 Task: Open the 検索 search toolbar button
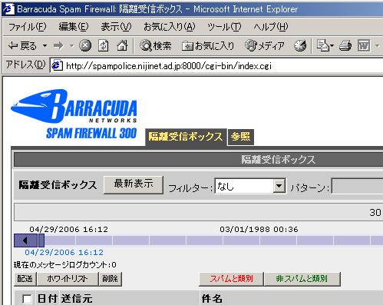pyautogui.click(x=156, y=46)
